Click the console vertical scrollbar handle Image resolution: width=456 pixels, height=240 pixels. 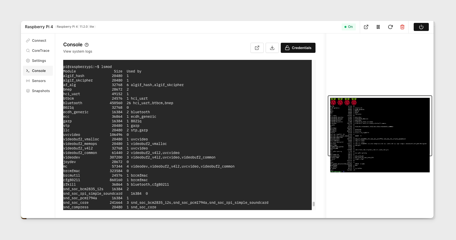pyautogui.click(x=314, y=204)
